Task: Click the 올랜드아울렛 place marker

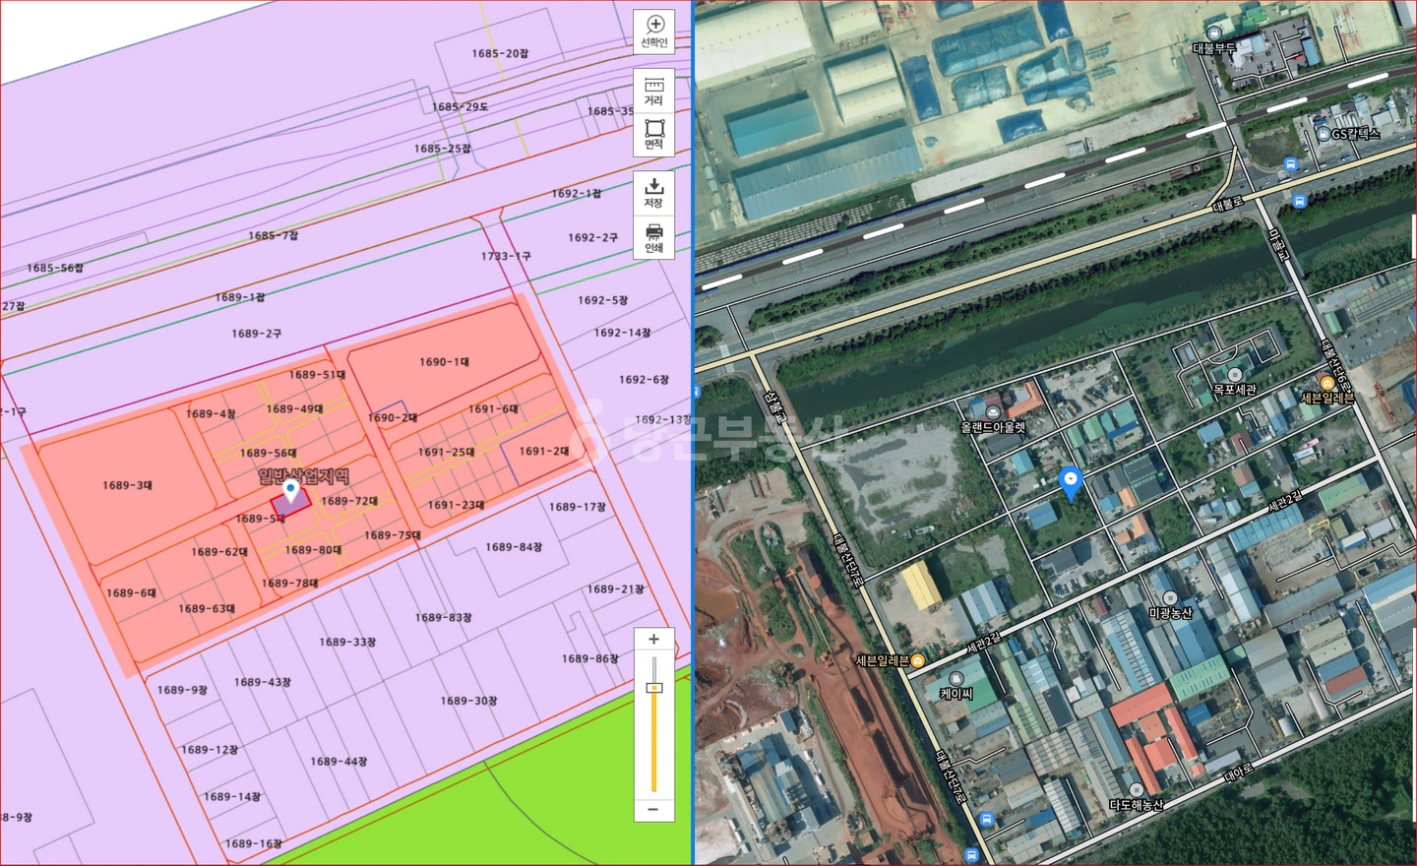Action: tap(994, 412)
